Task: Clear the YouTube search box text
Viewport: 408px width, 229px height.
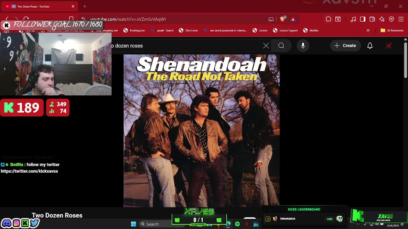Action: [x=266, y=46]
